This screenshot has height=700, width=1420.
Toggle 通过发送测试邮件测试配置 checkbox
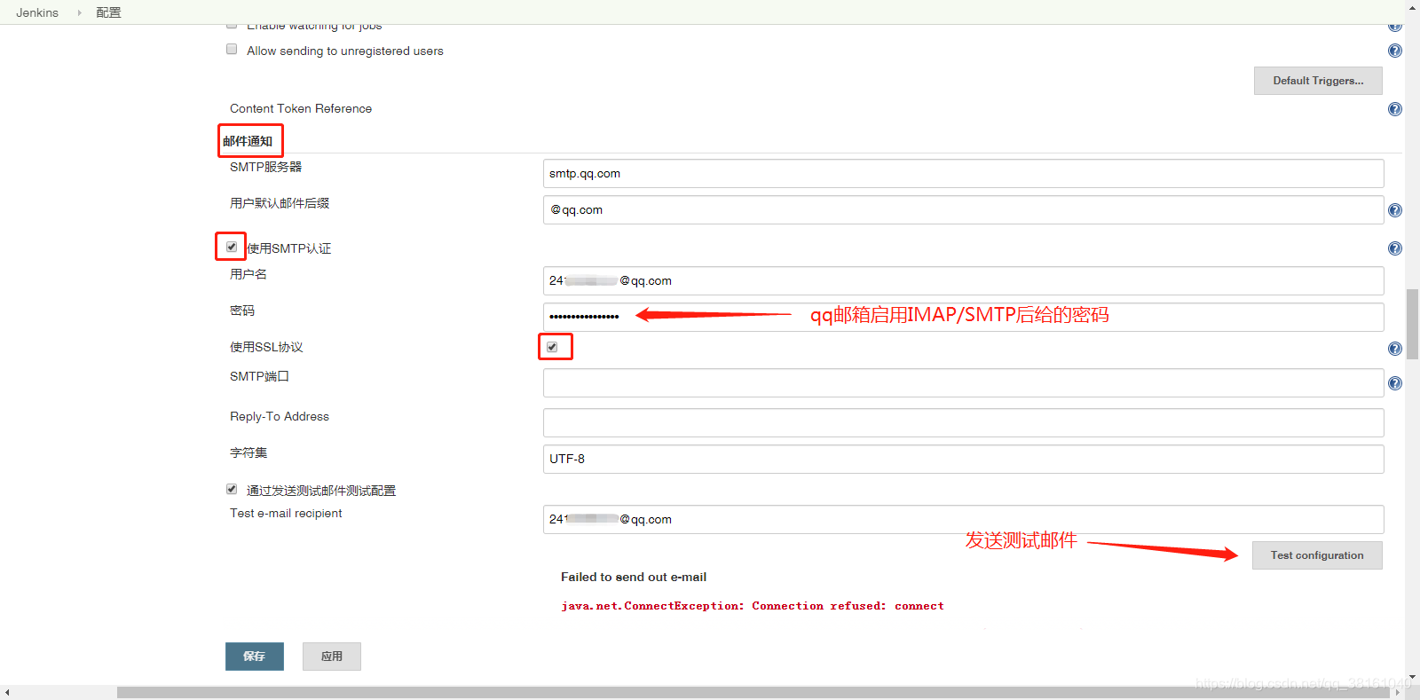pyautogui.click(x=232, y=489)
